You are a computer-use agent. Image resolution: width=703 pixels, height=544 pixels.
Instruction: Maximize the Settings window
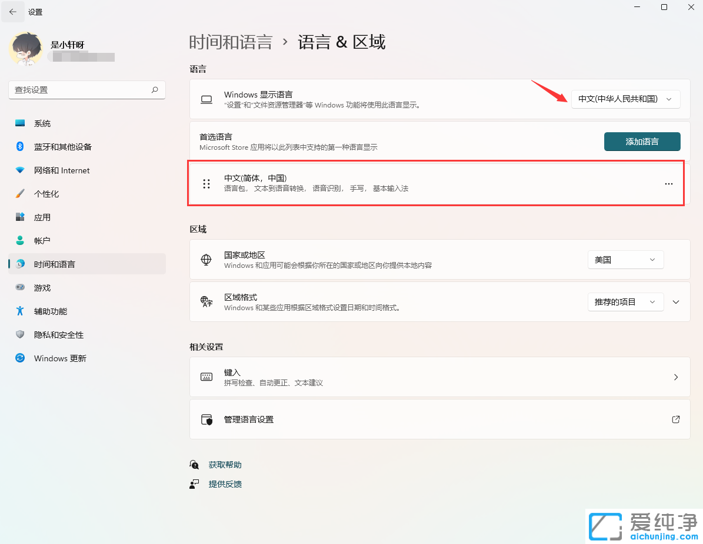click(664, 7)
